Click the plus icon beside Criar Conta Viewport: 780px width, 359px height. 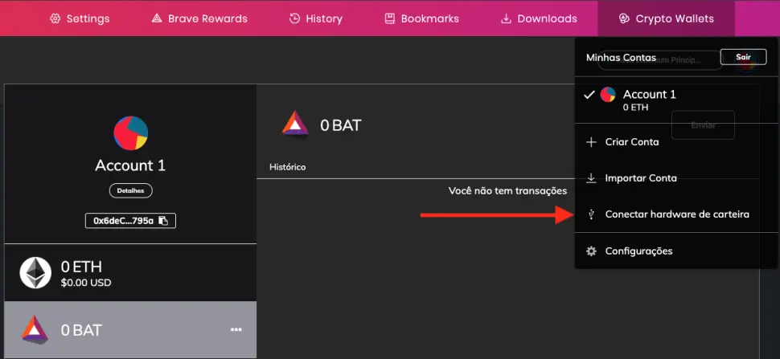[591, 142]
